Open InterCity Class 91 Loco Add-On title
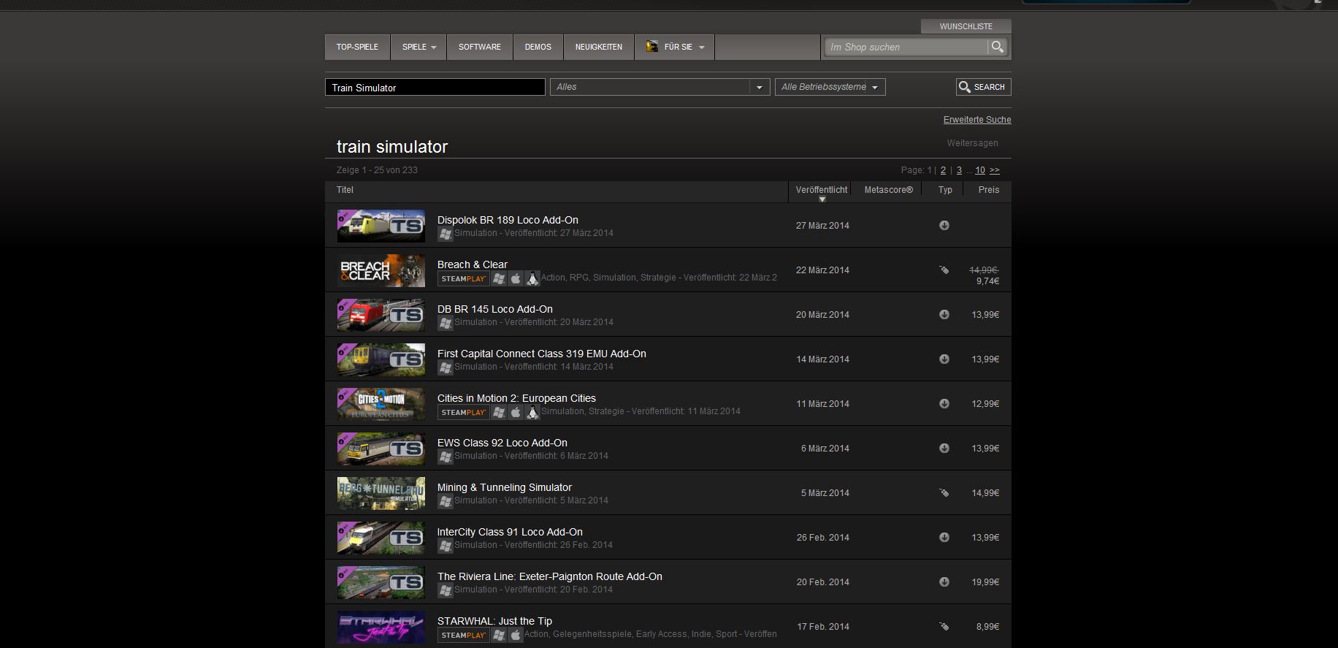This screenshot has width=1338, height=648. [x=510, y=532]
